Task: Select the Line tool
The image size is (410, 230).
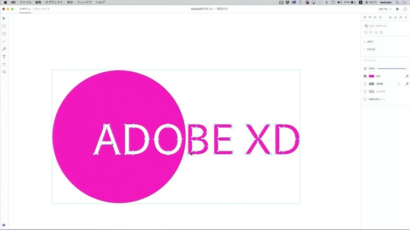Action: 4,41
